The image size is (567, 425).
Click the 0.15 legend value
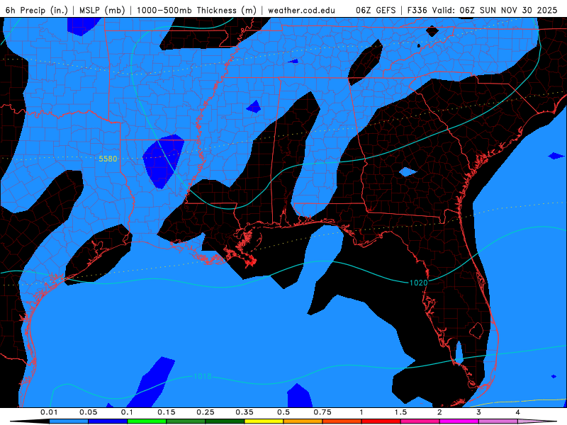click(x=167, y=412)
